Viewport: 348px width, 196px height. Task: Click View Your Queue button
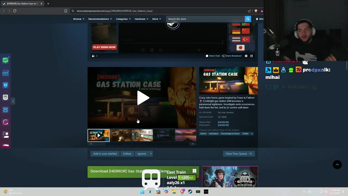(239, 154)
